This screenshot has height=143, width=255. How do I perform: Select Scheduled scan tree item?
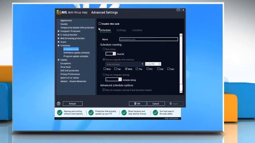tap(71, 49)
